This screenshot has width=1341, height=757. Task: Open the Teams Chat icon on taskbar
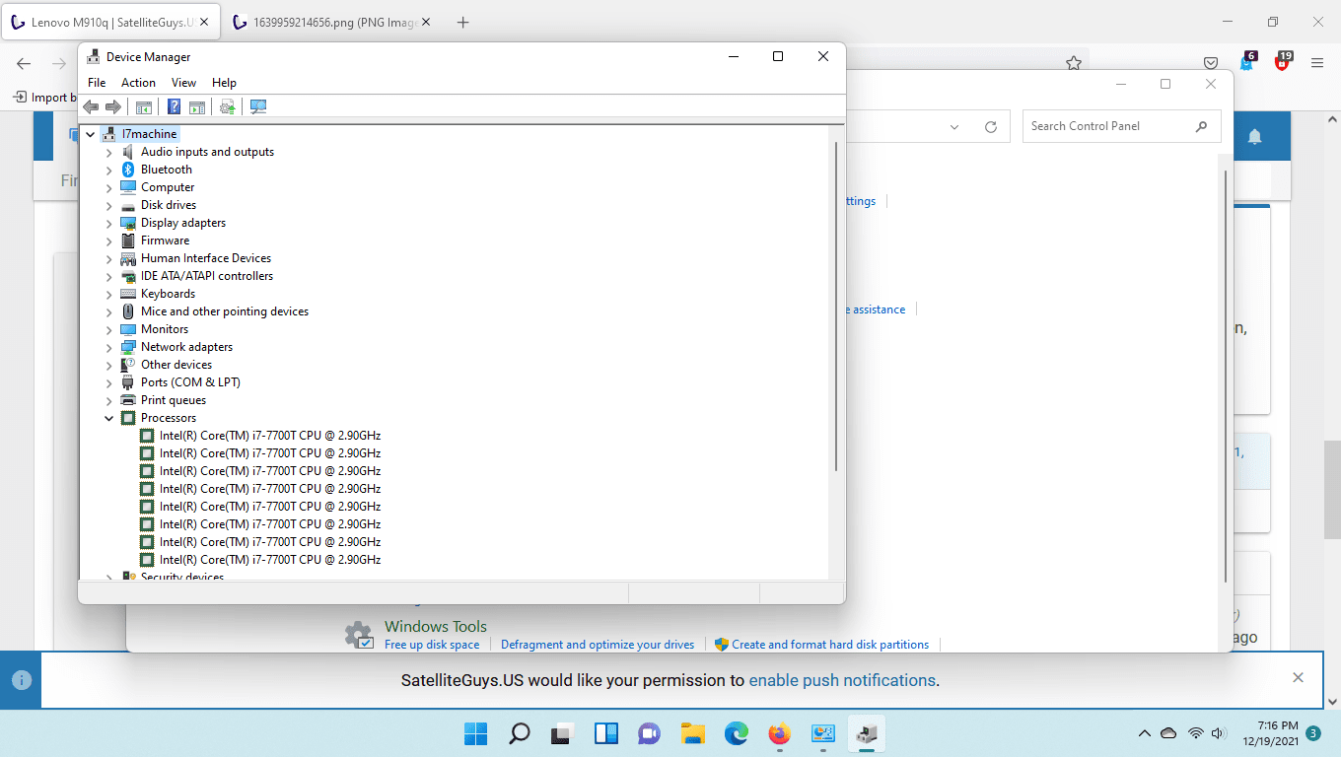(x=649, y=733)
